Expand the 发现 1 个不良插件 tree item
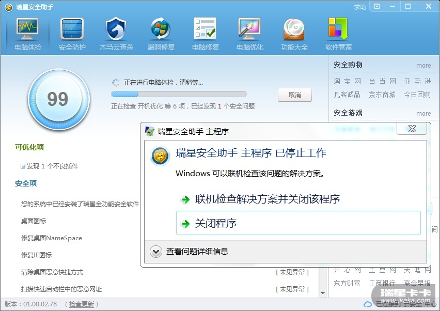Image resolution: width=440 pixels, height=311 pixels. pos(23,166)
